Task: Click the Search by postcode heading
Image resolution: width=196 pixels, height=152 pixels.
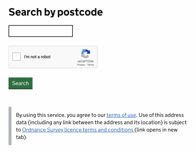Action: [56, 12]
